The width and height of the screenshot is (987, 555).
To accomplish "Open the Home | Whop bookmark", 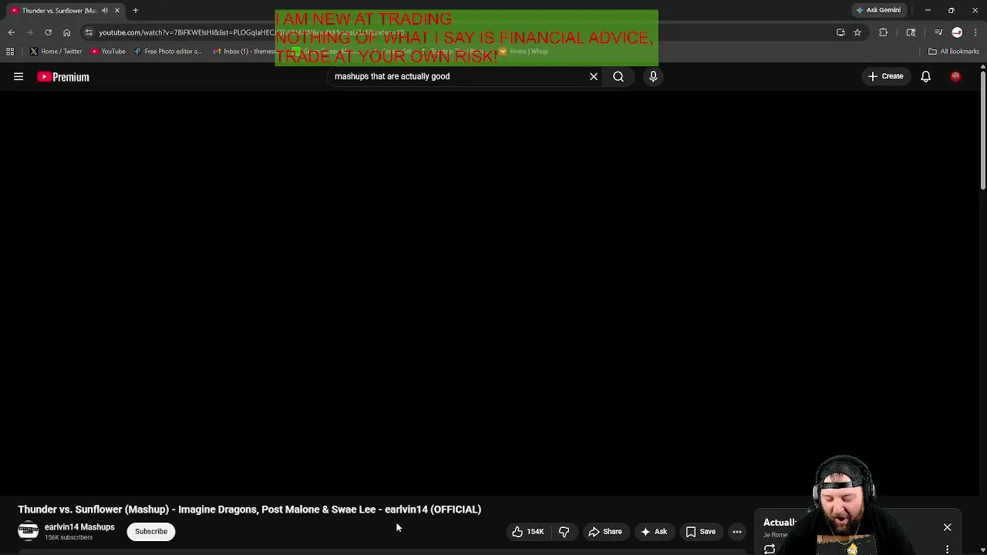I will point(524,52).
